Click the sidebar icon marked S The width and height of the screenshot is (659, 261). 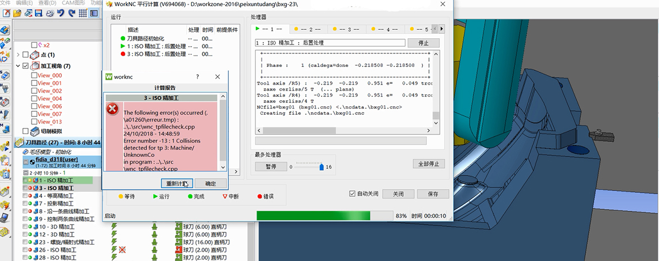tap(5, 75)
